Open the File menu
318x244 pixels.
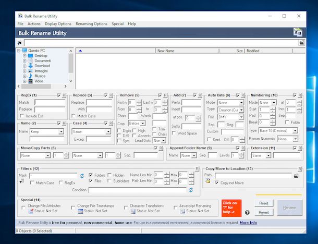[x=20, y=24]
